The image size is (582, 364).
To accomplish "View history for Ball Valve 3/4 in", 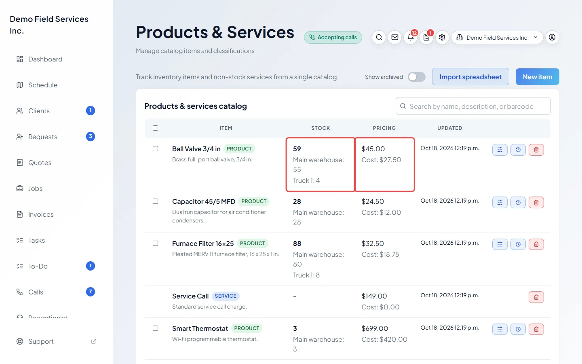I will click(518, 150).
